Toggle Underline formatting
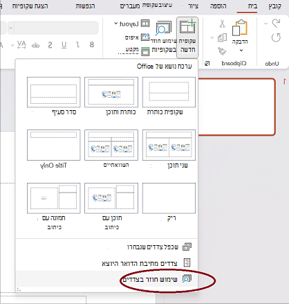Image resolution: width=289 pixels, height=304 pixels. pyautogui.click(x=64, y=45)
